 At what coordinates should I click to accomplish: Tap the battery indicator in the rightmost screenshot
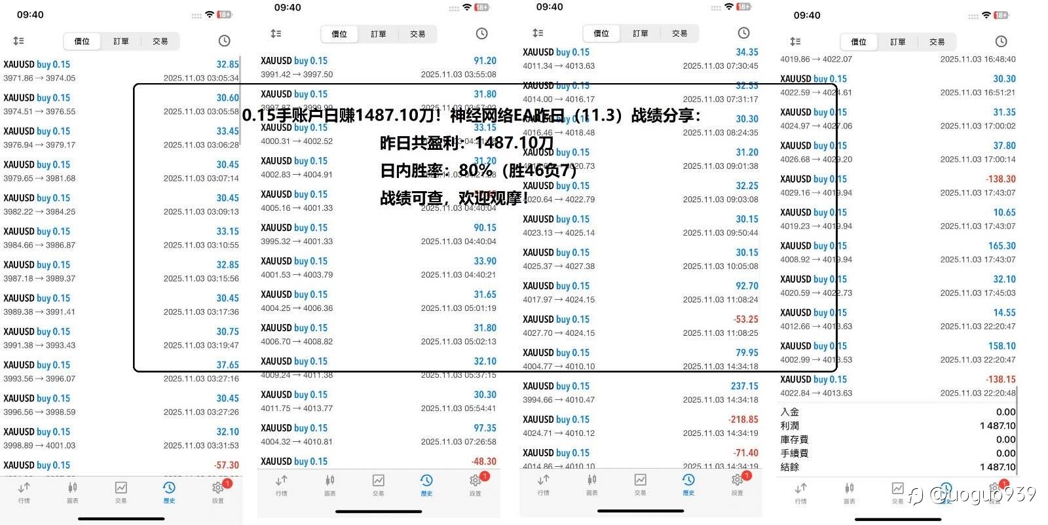coord(1001,15)
